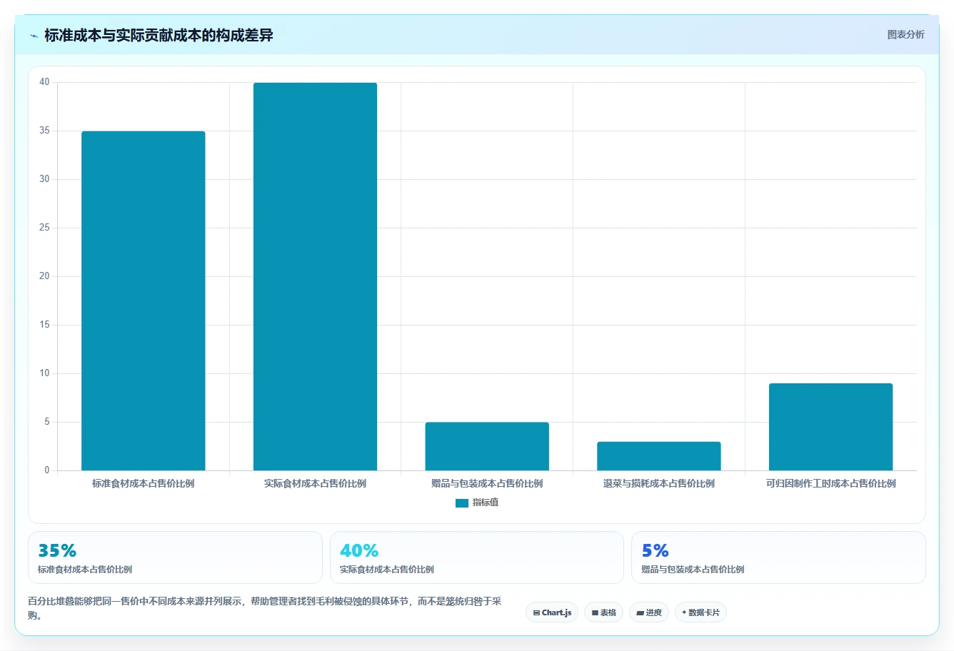
Task: Click the chart title 标准成本与实际贡献成本的构成差异
Action: (x=159, y=35)
